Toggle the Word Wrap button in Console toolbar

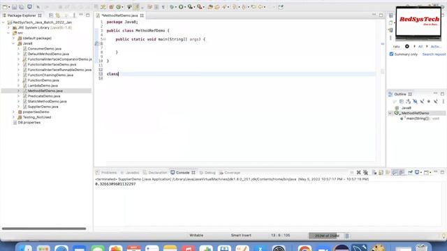point(388,172)
